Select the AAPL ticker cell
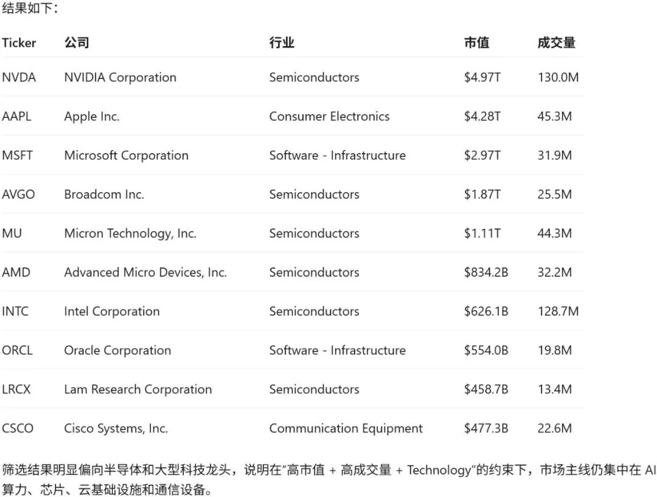The width and height of the screenshot is (657, 497). click(x=17, y=116)
